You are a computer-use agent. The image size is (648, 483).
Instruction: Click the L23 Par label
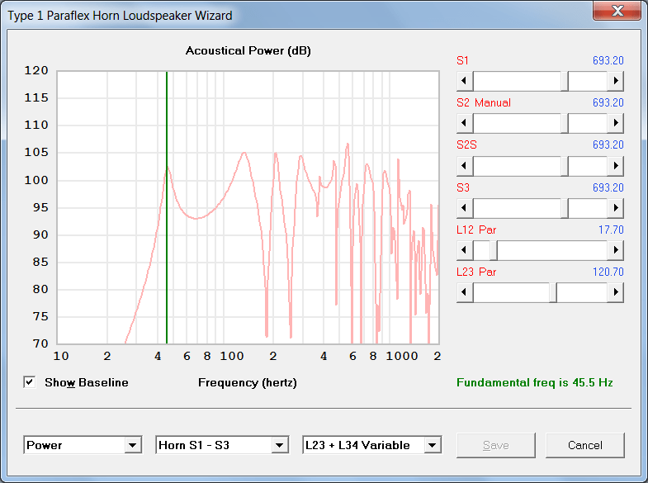tap(476, 272)
